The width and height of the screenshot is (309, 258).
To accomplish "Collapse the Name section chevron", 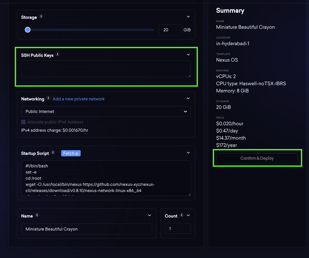I will click(x=149, y=215).
